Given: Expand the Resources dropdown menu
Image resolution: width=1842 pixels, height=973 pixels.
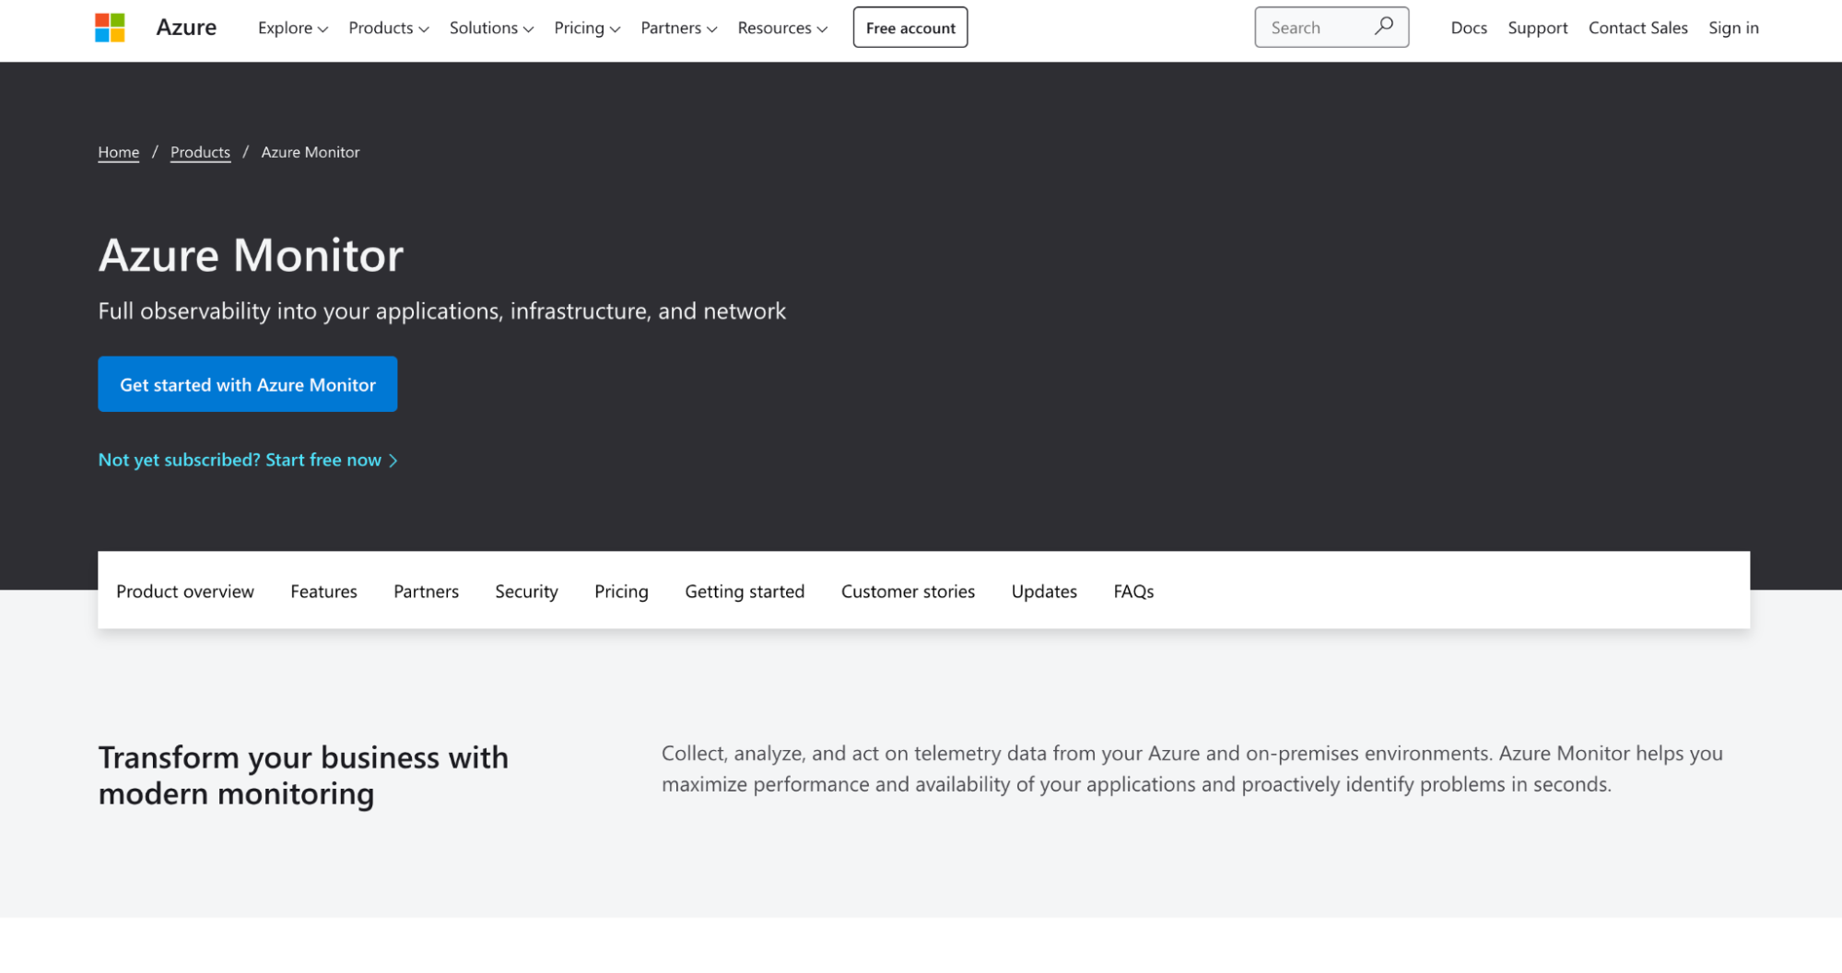Looking at the screenshot, I should coord(782,28).
